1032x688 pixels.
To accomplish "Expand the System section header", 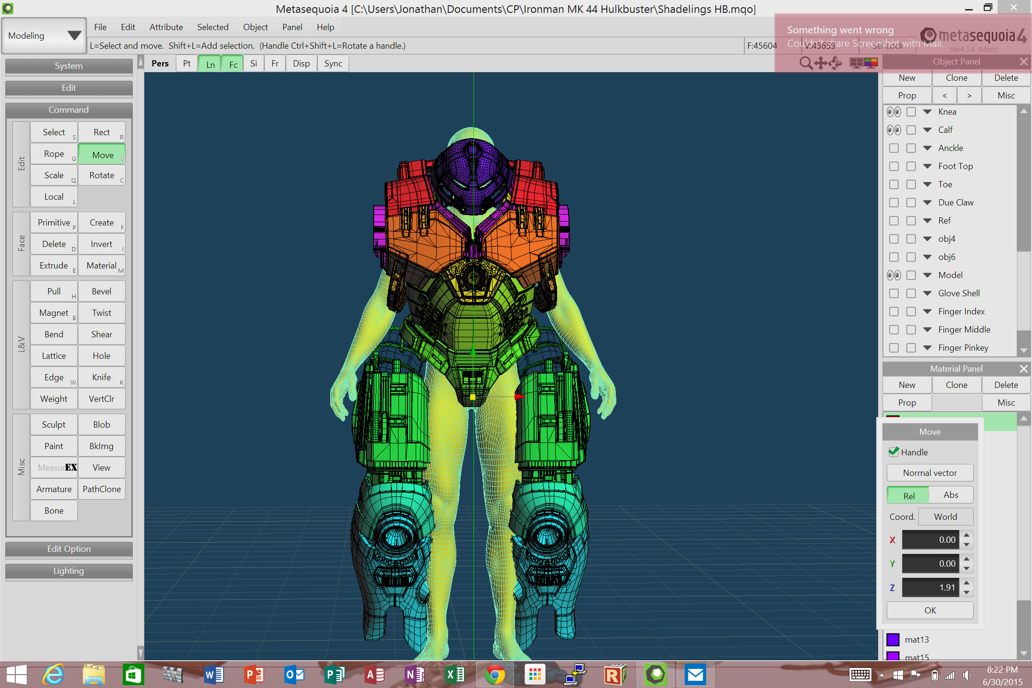I will (69, 66).
